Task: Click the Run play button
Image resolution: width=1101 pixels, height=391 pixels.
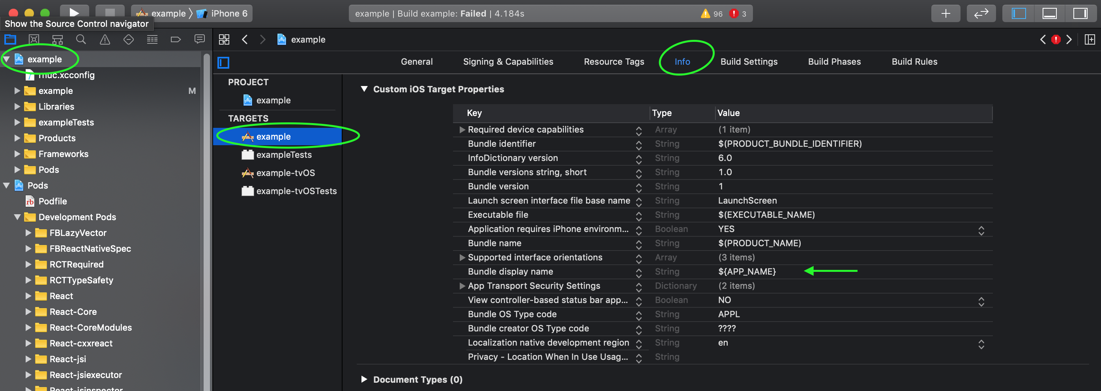Action: pos(74,12)
